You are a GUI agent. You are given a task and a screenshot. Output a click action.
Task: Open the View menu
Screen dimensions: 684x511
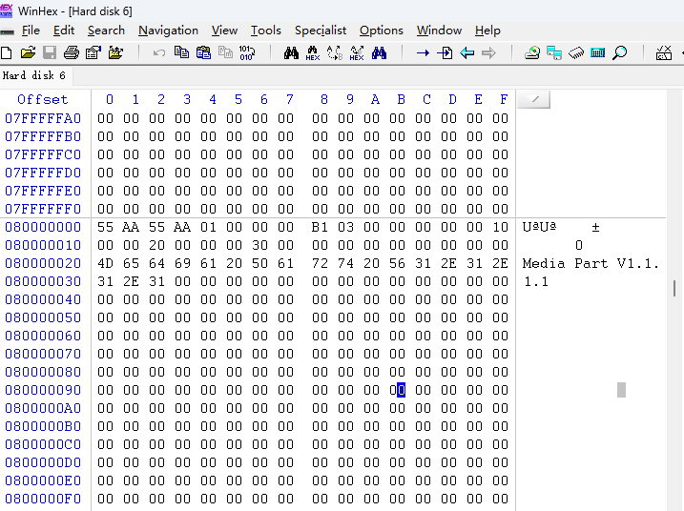[224, 31]
